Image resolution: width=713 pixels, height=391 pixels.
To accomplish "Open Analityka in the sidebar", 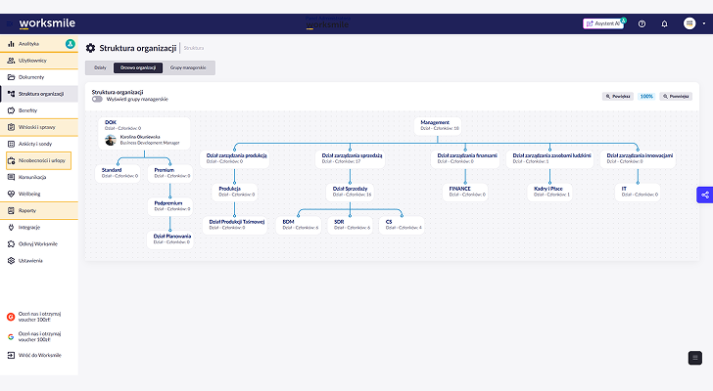I will pyautogui.click(x=38, y=44).
